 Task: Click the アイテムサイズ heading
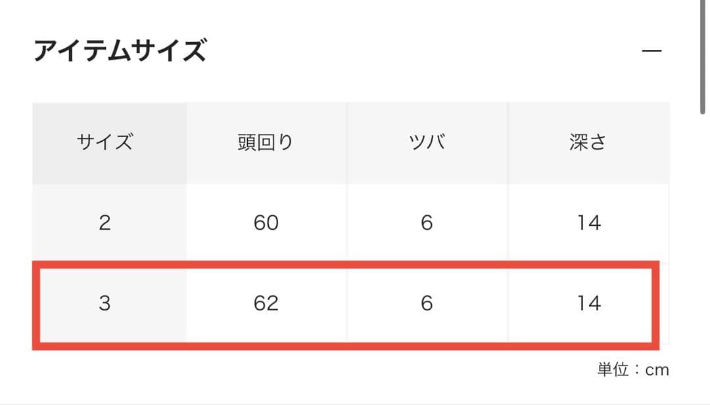(120, 51)
